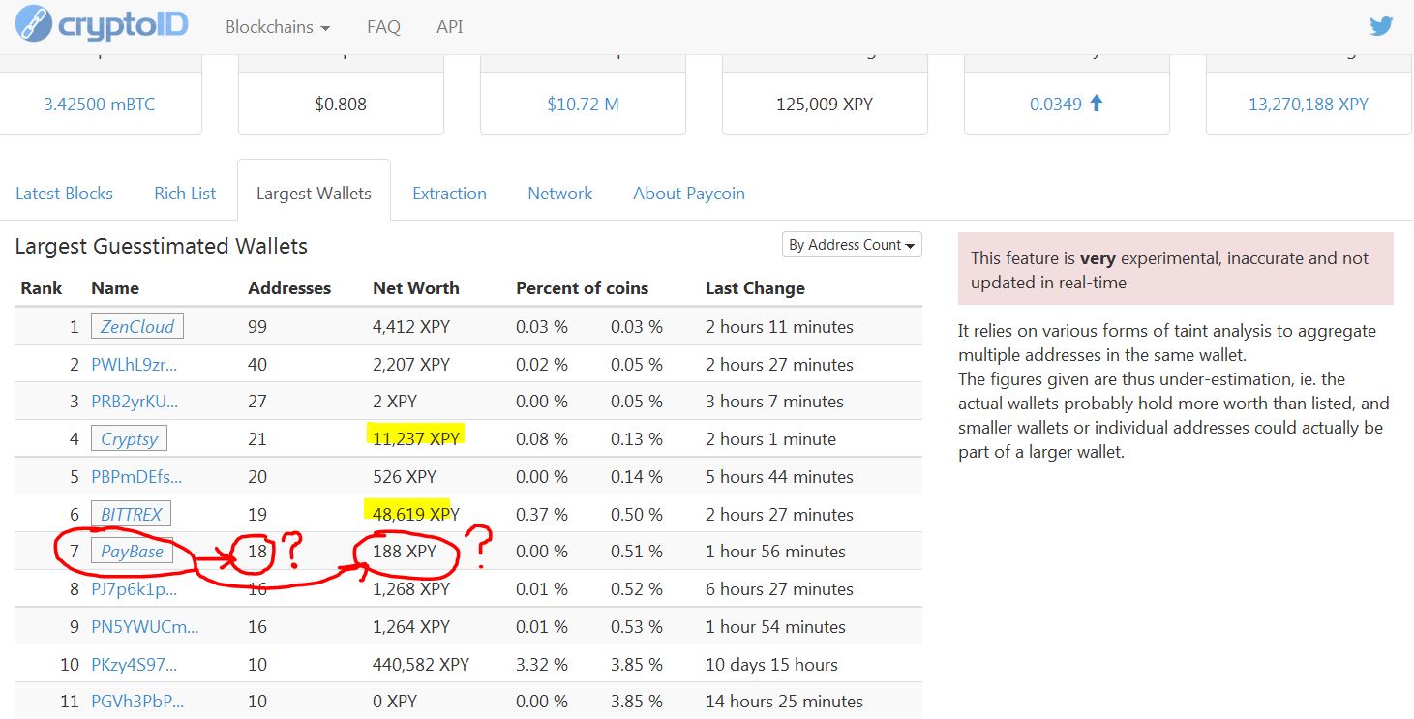Click the Largest Guesstimated Wallets heading
Image resolution: width=1414 pixels, height=719 pixels.
162,246
